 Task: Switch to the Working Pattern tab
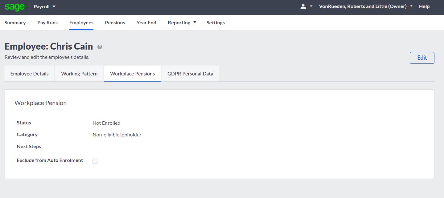79,74
